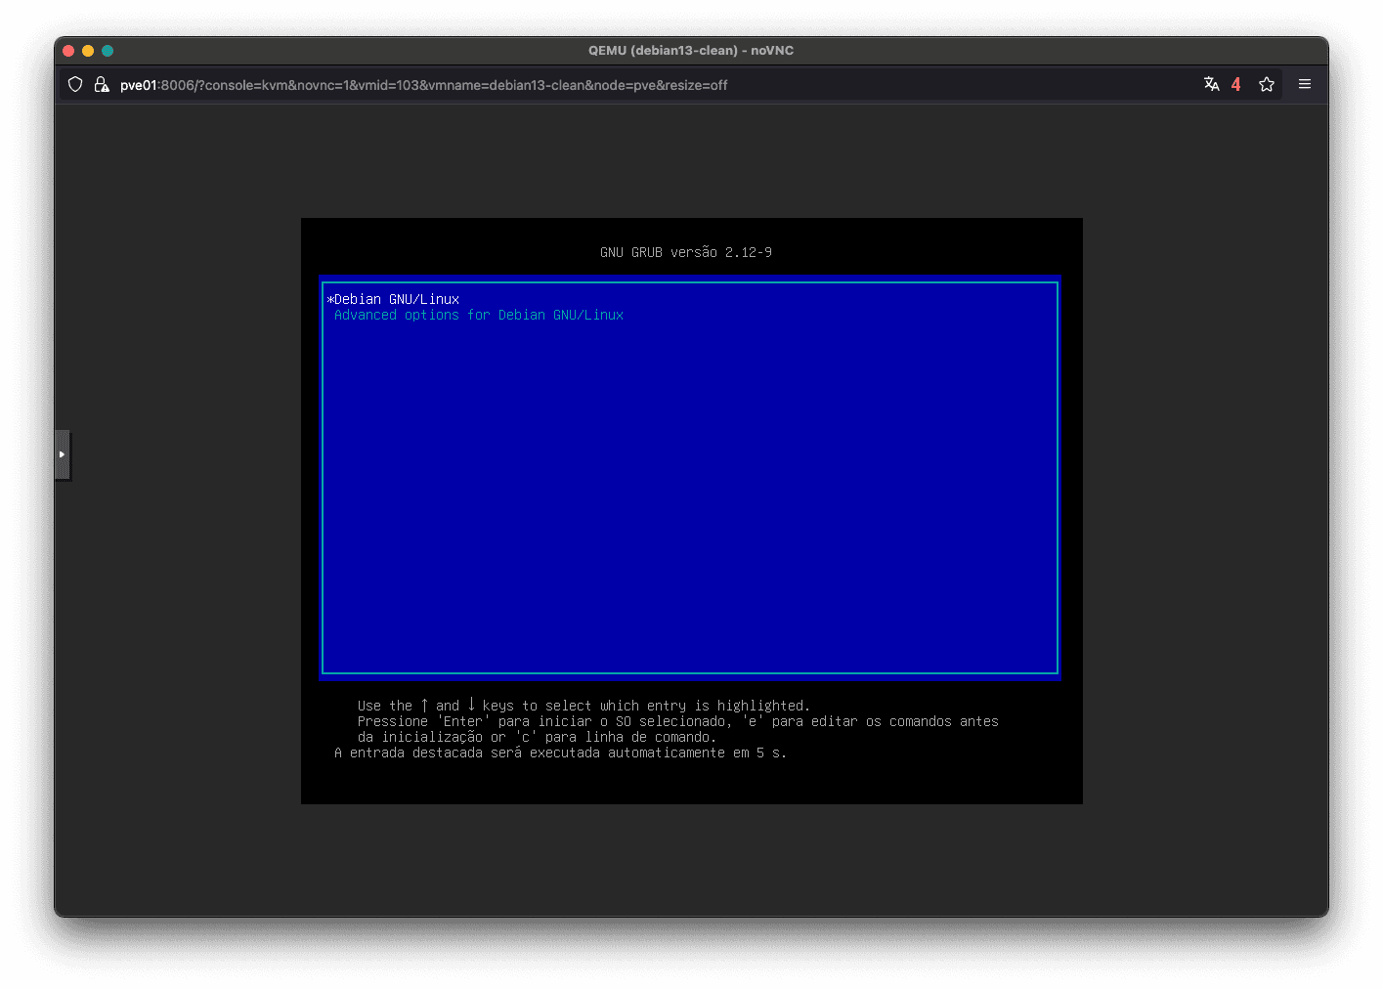
Task: Click the 'da inicialização or' instruction line
Action: [537, 737]
